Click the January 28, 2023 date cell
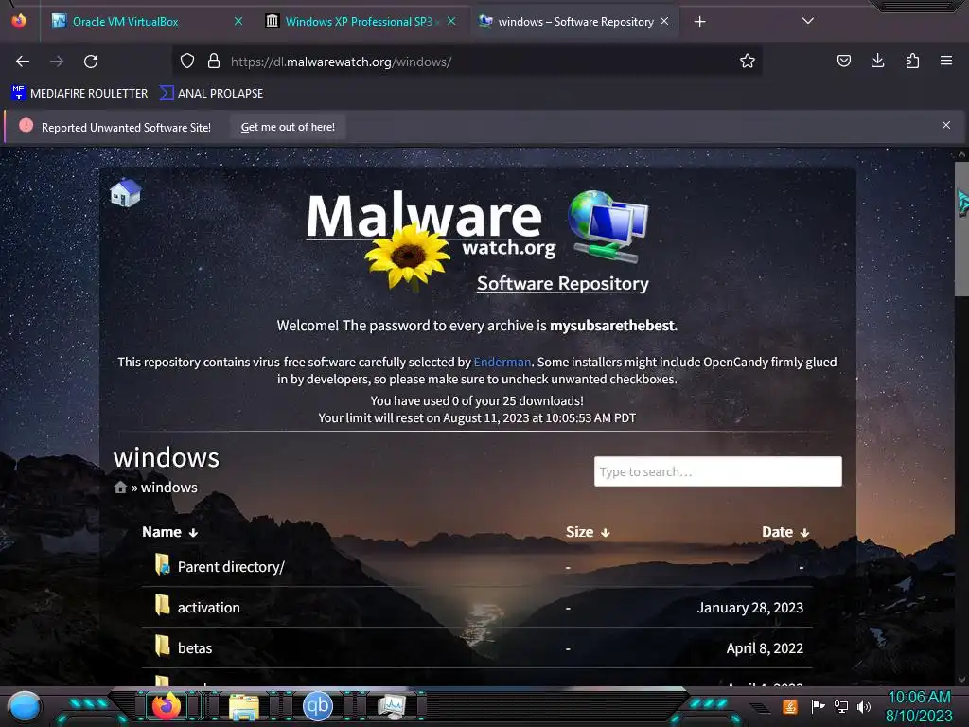This screenshot has height=727, width=969. (x=750, y=608)
